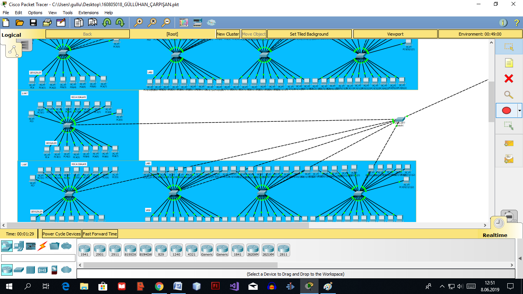Toggle the Logical workspace view
The image size is (523, 294).
click(x=11, y=35)
